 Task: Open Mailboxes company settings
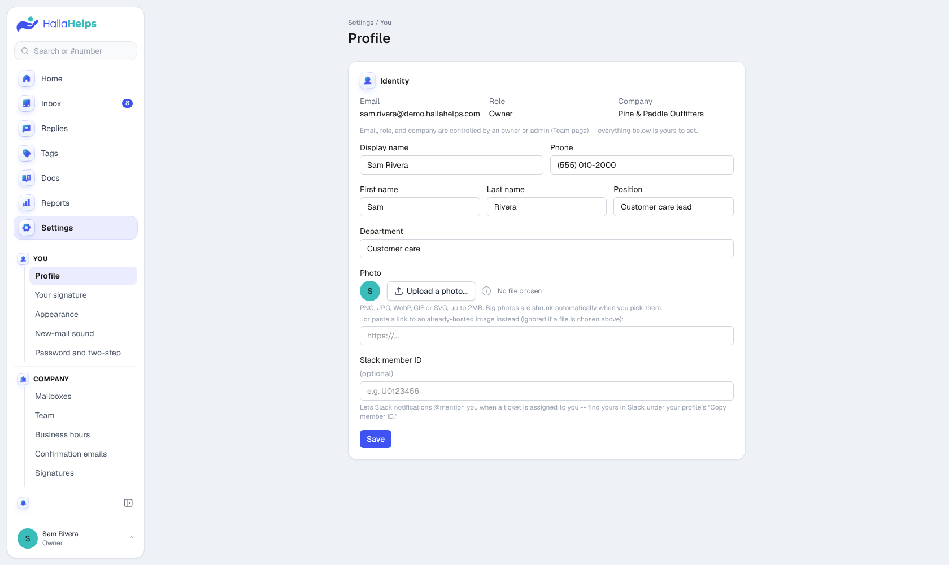click(83, 396)
